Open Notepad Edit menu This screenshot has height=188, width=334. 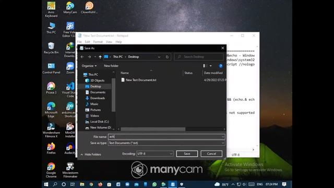(87, 42)
